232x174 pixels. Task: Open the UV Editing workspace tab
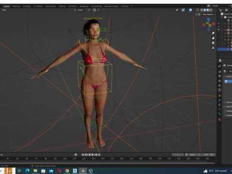coord(38,6)
